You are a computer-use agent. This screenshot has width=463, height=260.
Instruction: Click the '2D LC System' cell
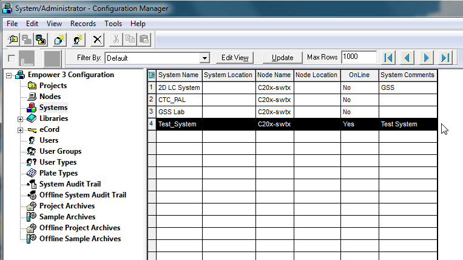click(x=179, y=87)
